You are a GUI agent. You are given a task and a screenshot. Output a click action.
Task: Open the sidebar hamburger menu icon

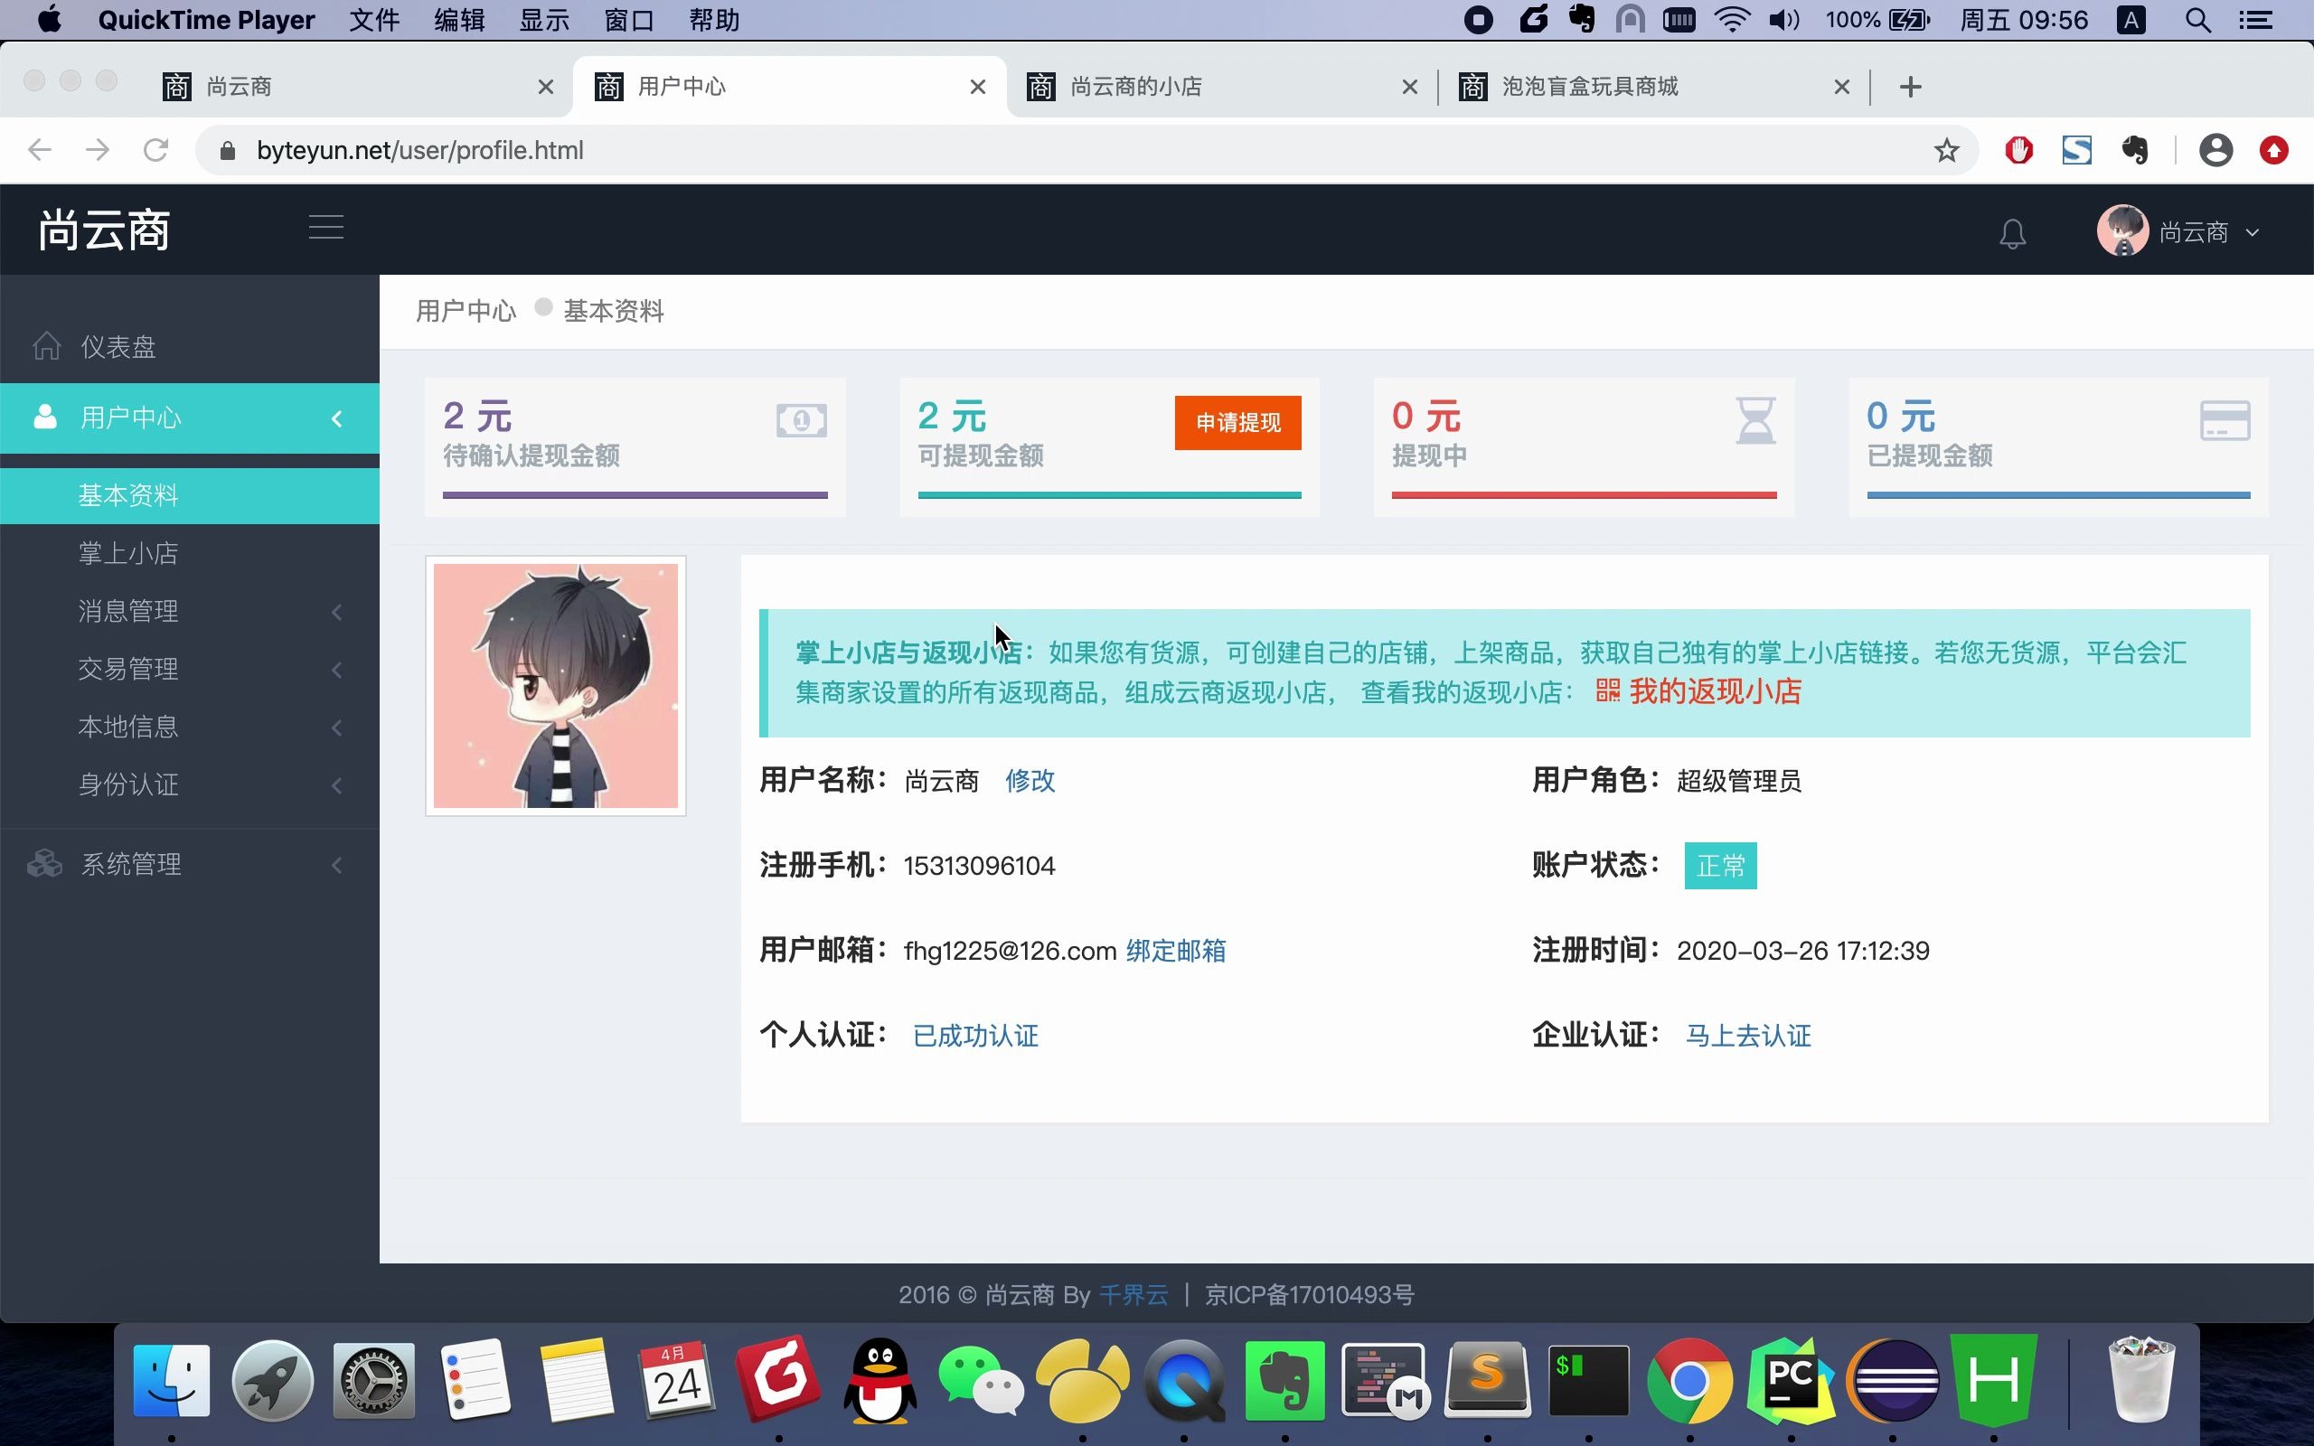325,227
